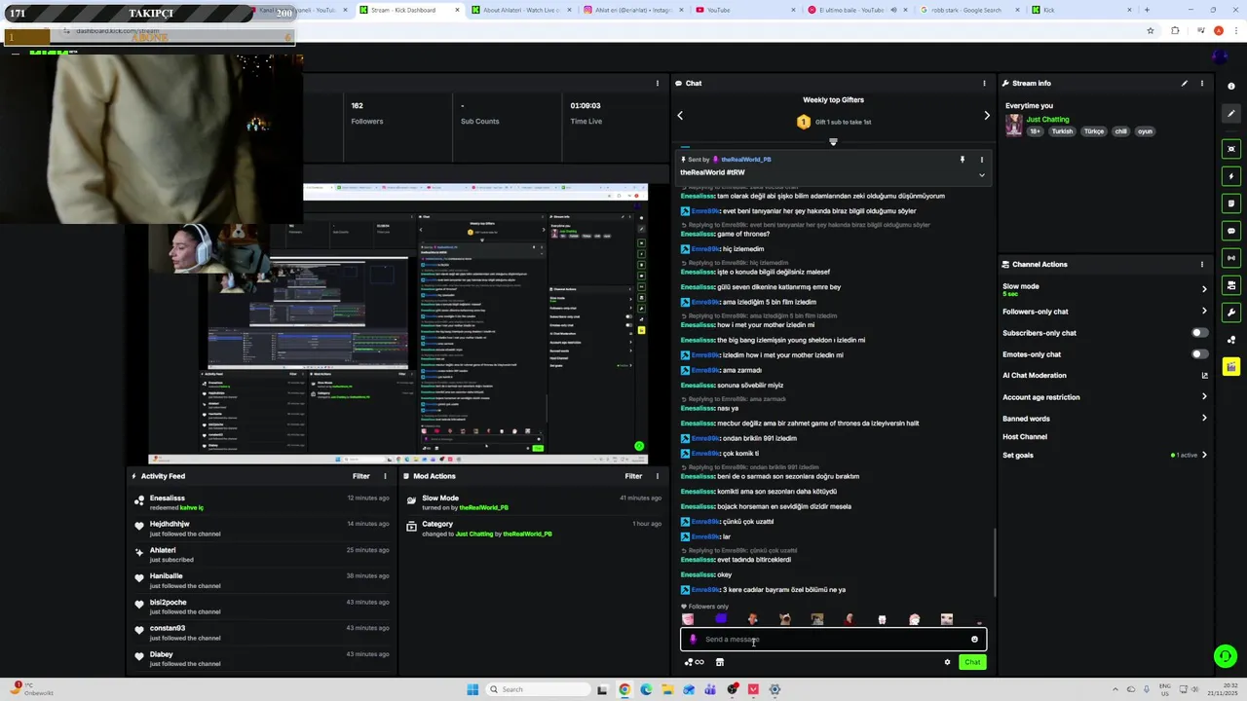Click Enesalisss in Activity Feed

[168, 498]
